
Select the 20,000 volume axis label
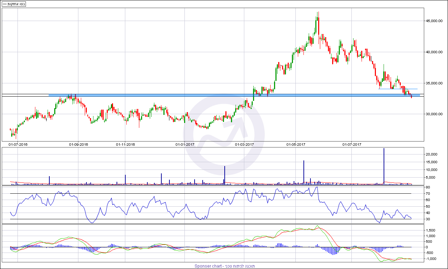click(431, 154)
